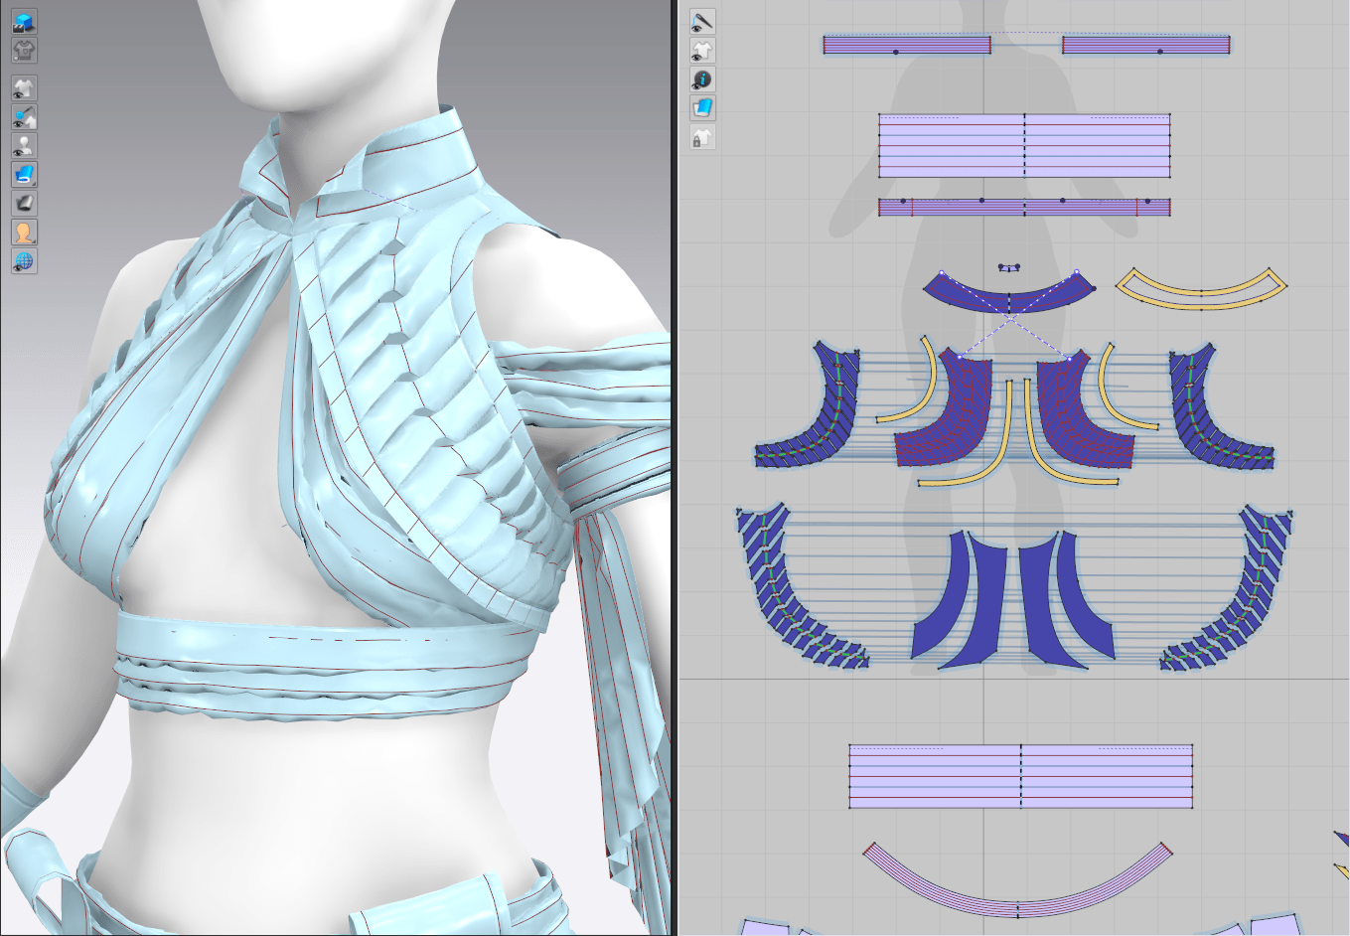The height and width of the screenshot is (936, 1350).
Task: Open the orange avatar head render style options
Action: coord(24,233)
